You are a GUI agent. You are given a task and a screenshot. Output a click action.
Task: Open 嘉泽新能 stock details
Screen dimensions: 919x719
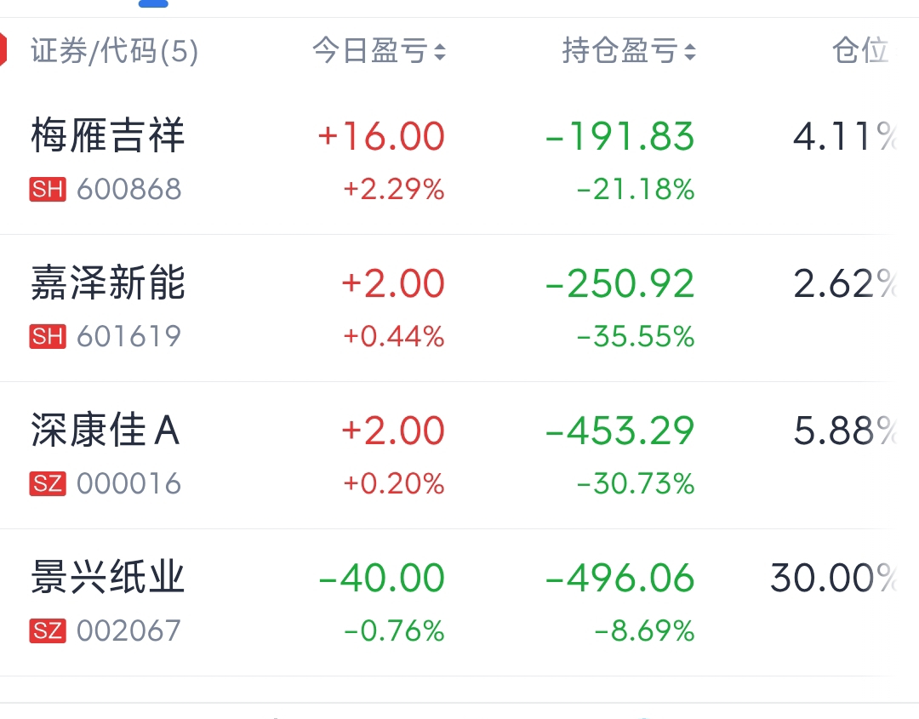[107, 283]
